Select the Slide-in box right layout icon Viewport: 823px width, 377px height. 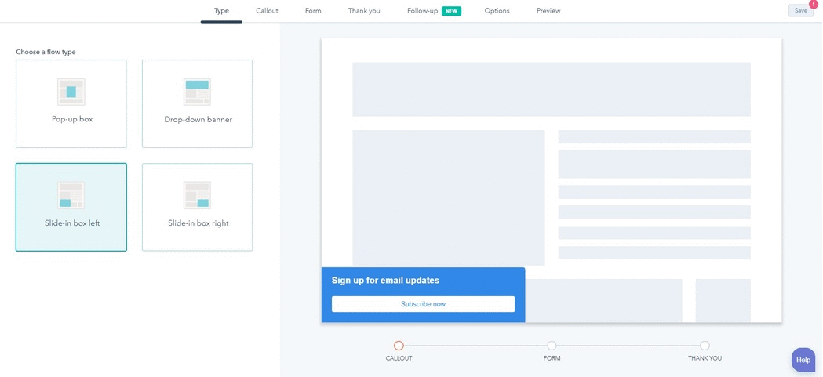pos(197,195)
